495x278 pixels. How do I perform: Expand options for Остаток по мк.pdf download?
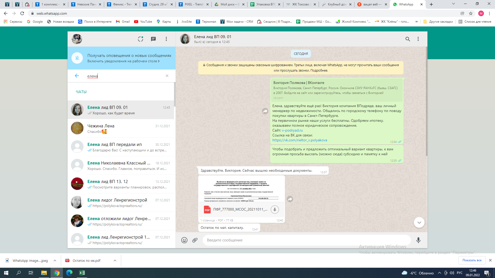[x=115, y=260]
